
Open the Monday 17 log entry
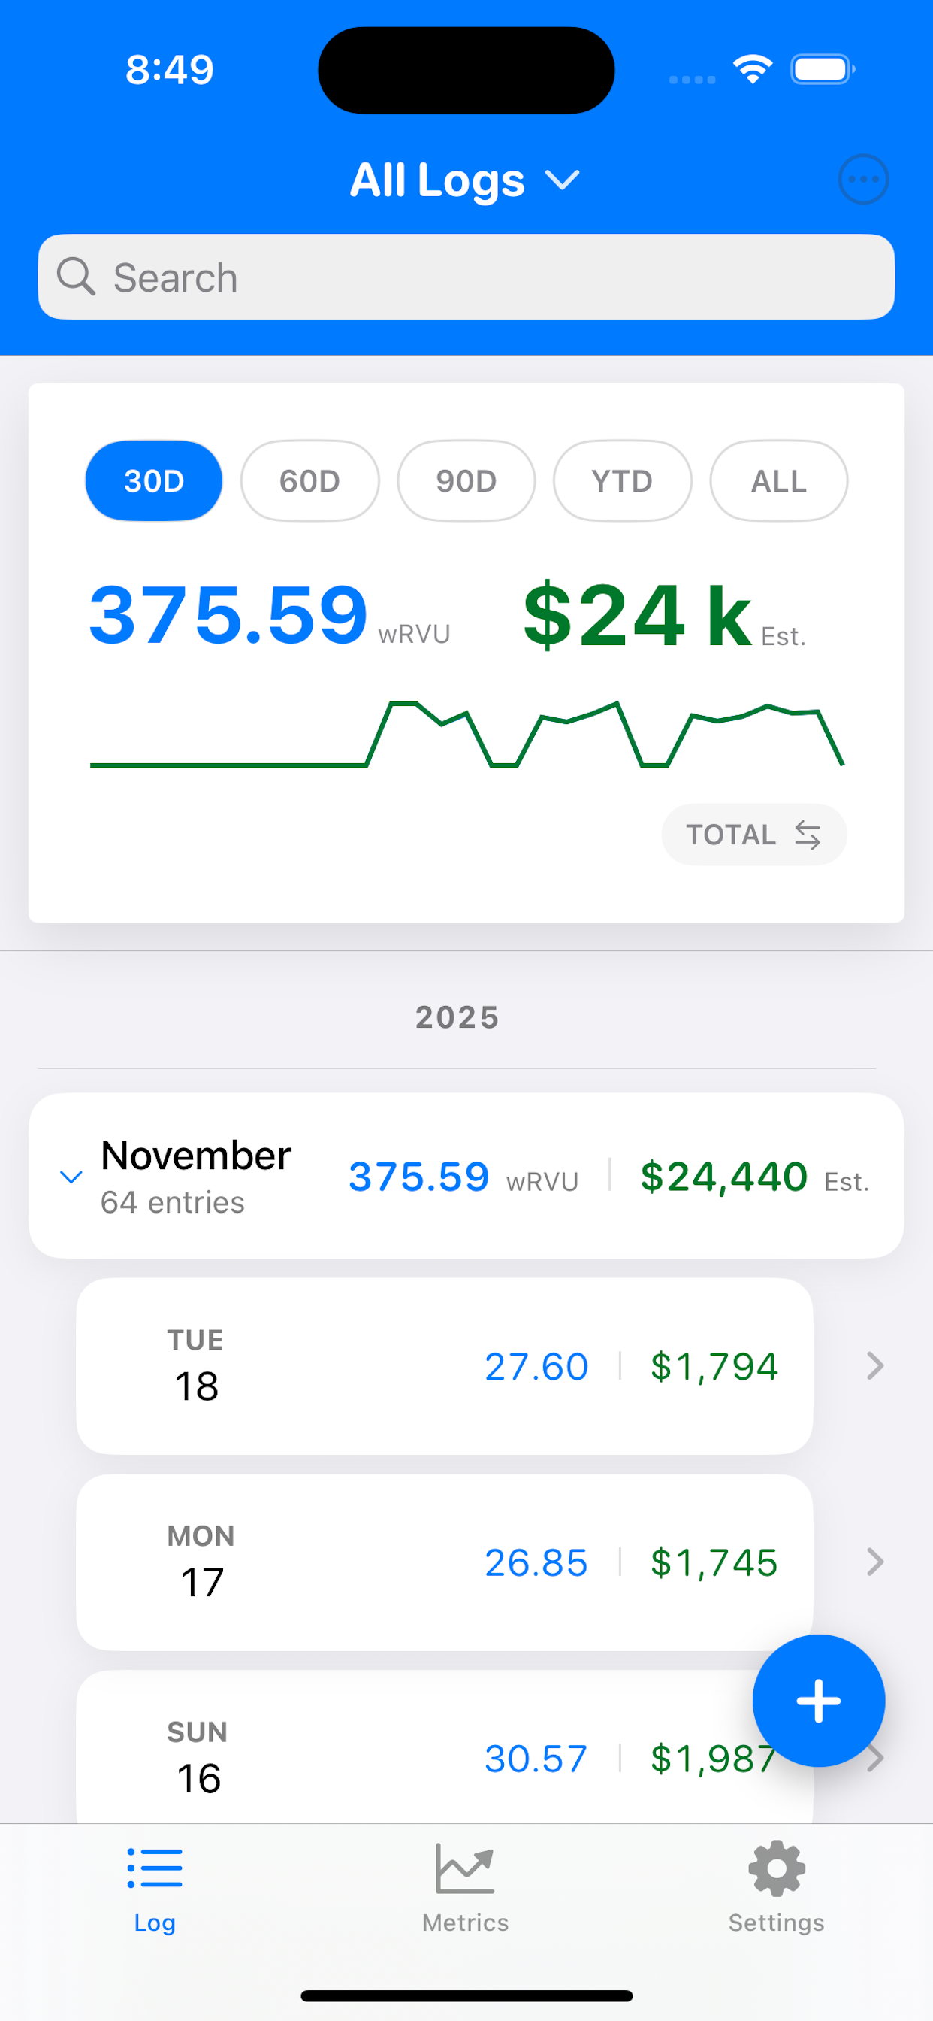click(x=444, y=1562)
